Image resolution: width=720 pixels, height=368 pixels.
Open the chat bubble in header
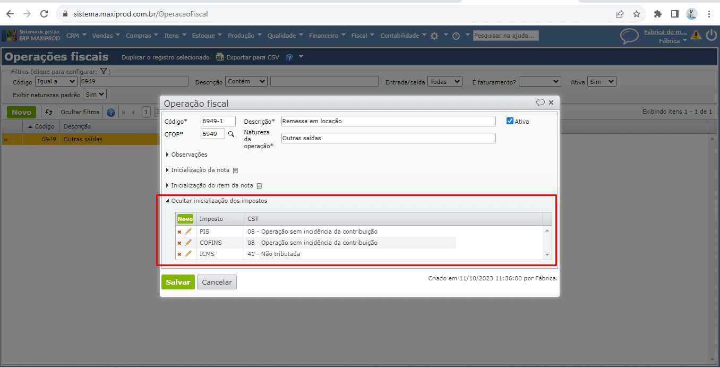tap(629, 36)
